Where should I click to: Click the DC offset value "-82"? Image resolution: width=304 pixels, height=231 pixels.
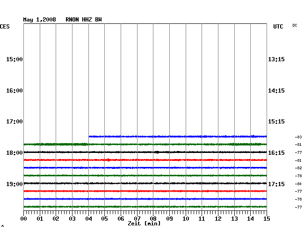click(x=298, y=168)
